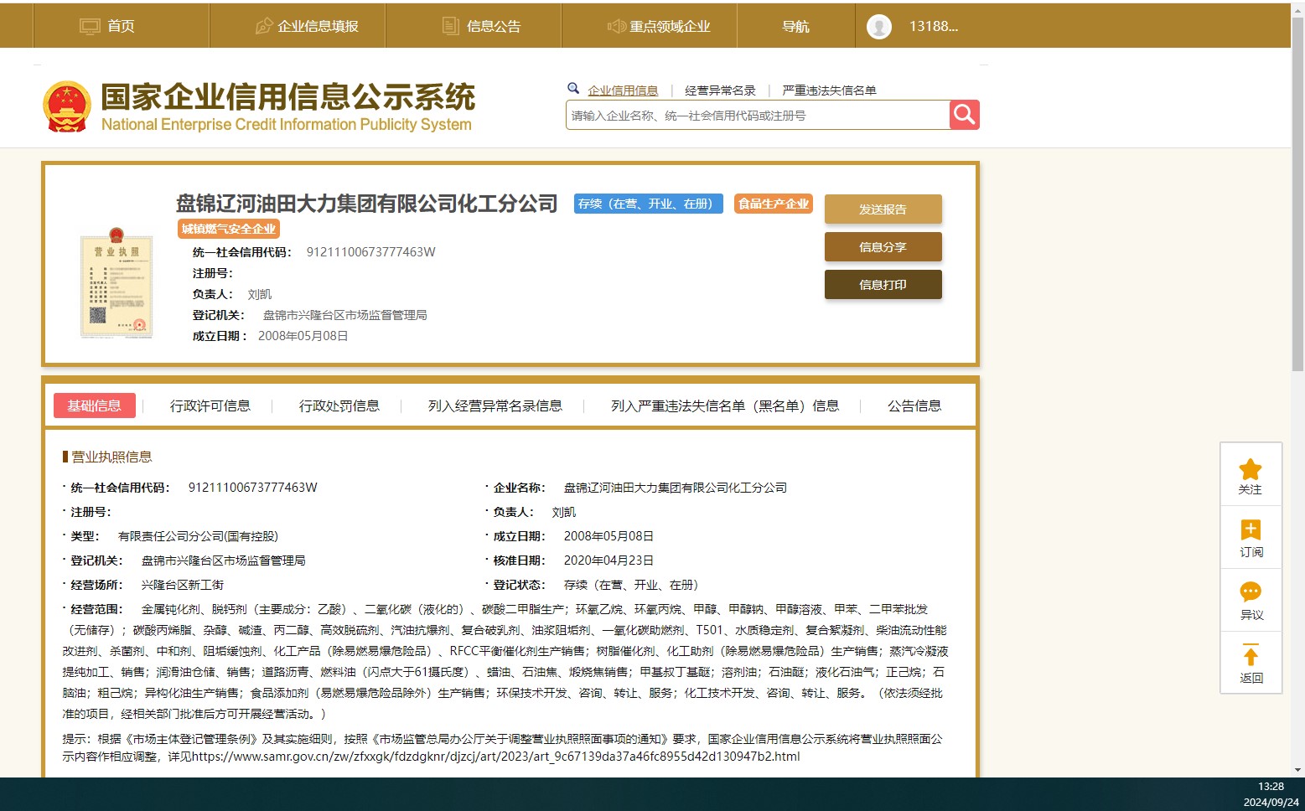Switch to the 行政许可信息 tab
The width and height of the screenshot is (1305, 811).
coord(210,405)
